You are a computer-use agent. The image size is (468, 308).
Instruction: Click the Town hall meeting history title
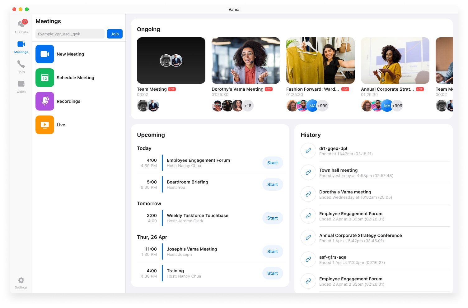click(x=338, y=170)
